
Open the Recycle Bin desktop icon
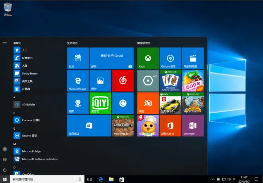tap(8, 10)
